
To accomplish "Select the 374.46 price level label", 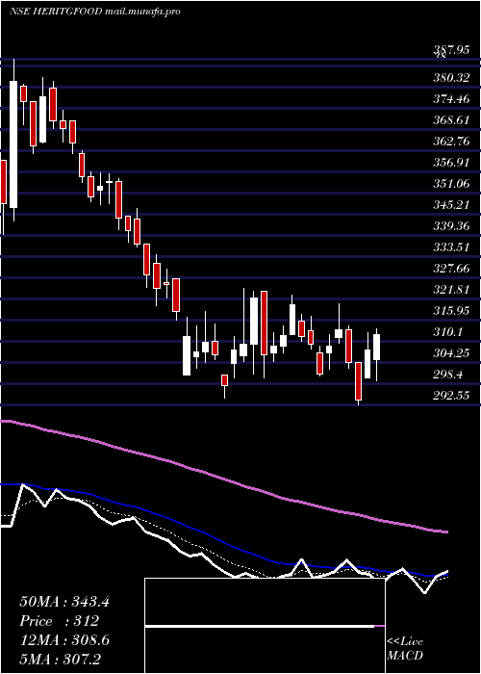I will coord(451,99).
